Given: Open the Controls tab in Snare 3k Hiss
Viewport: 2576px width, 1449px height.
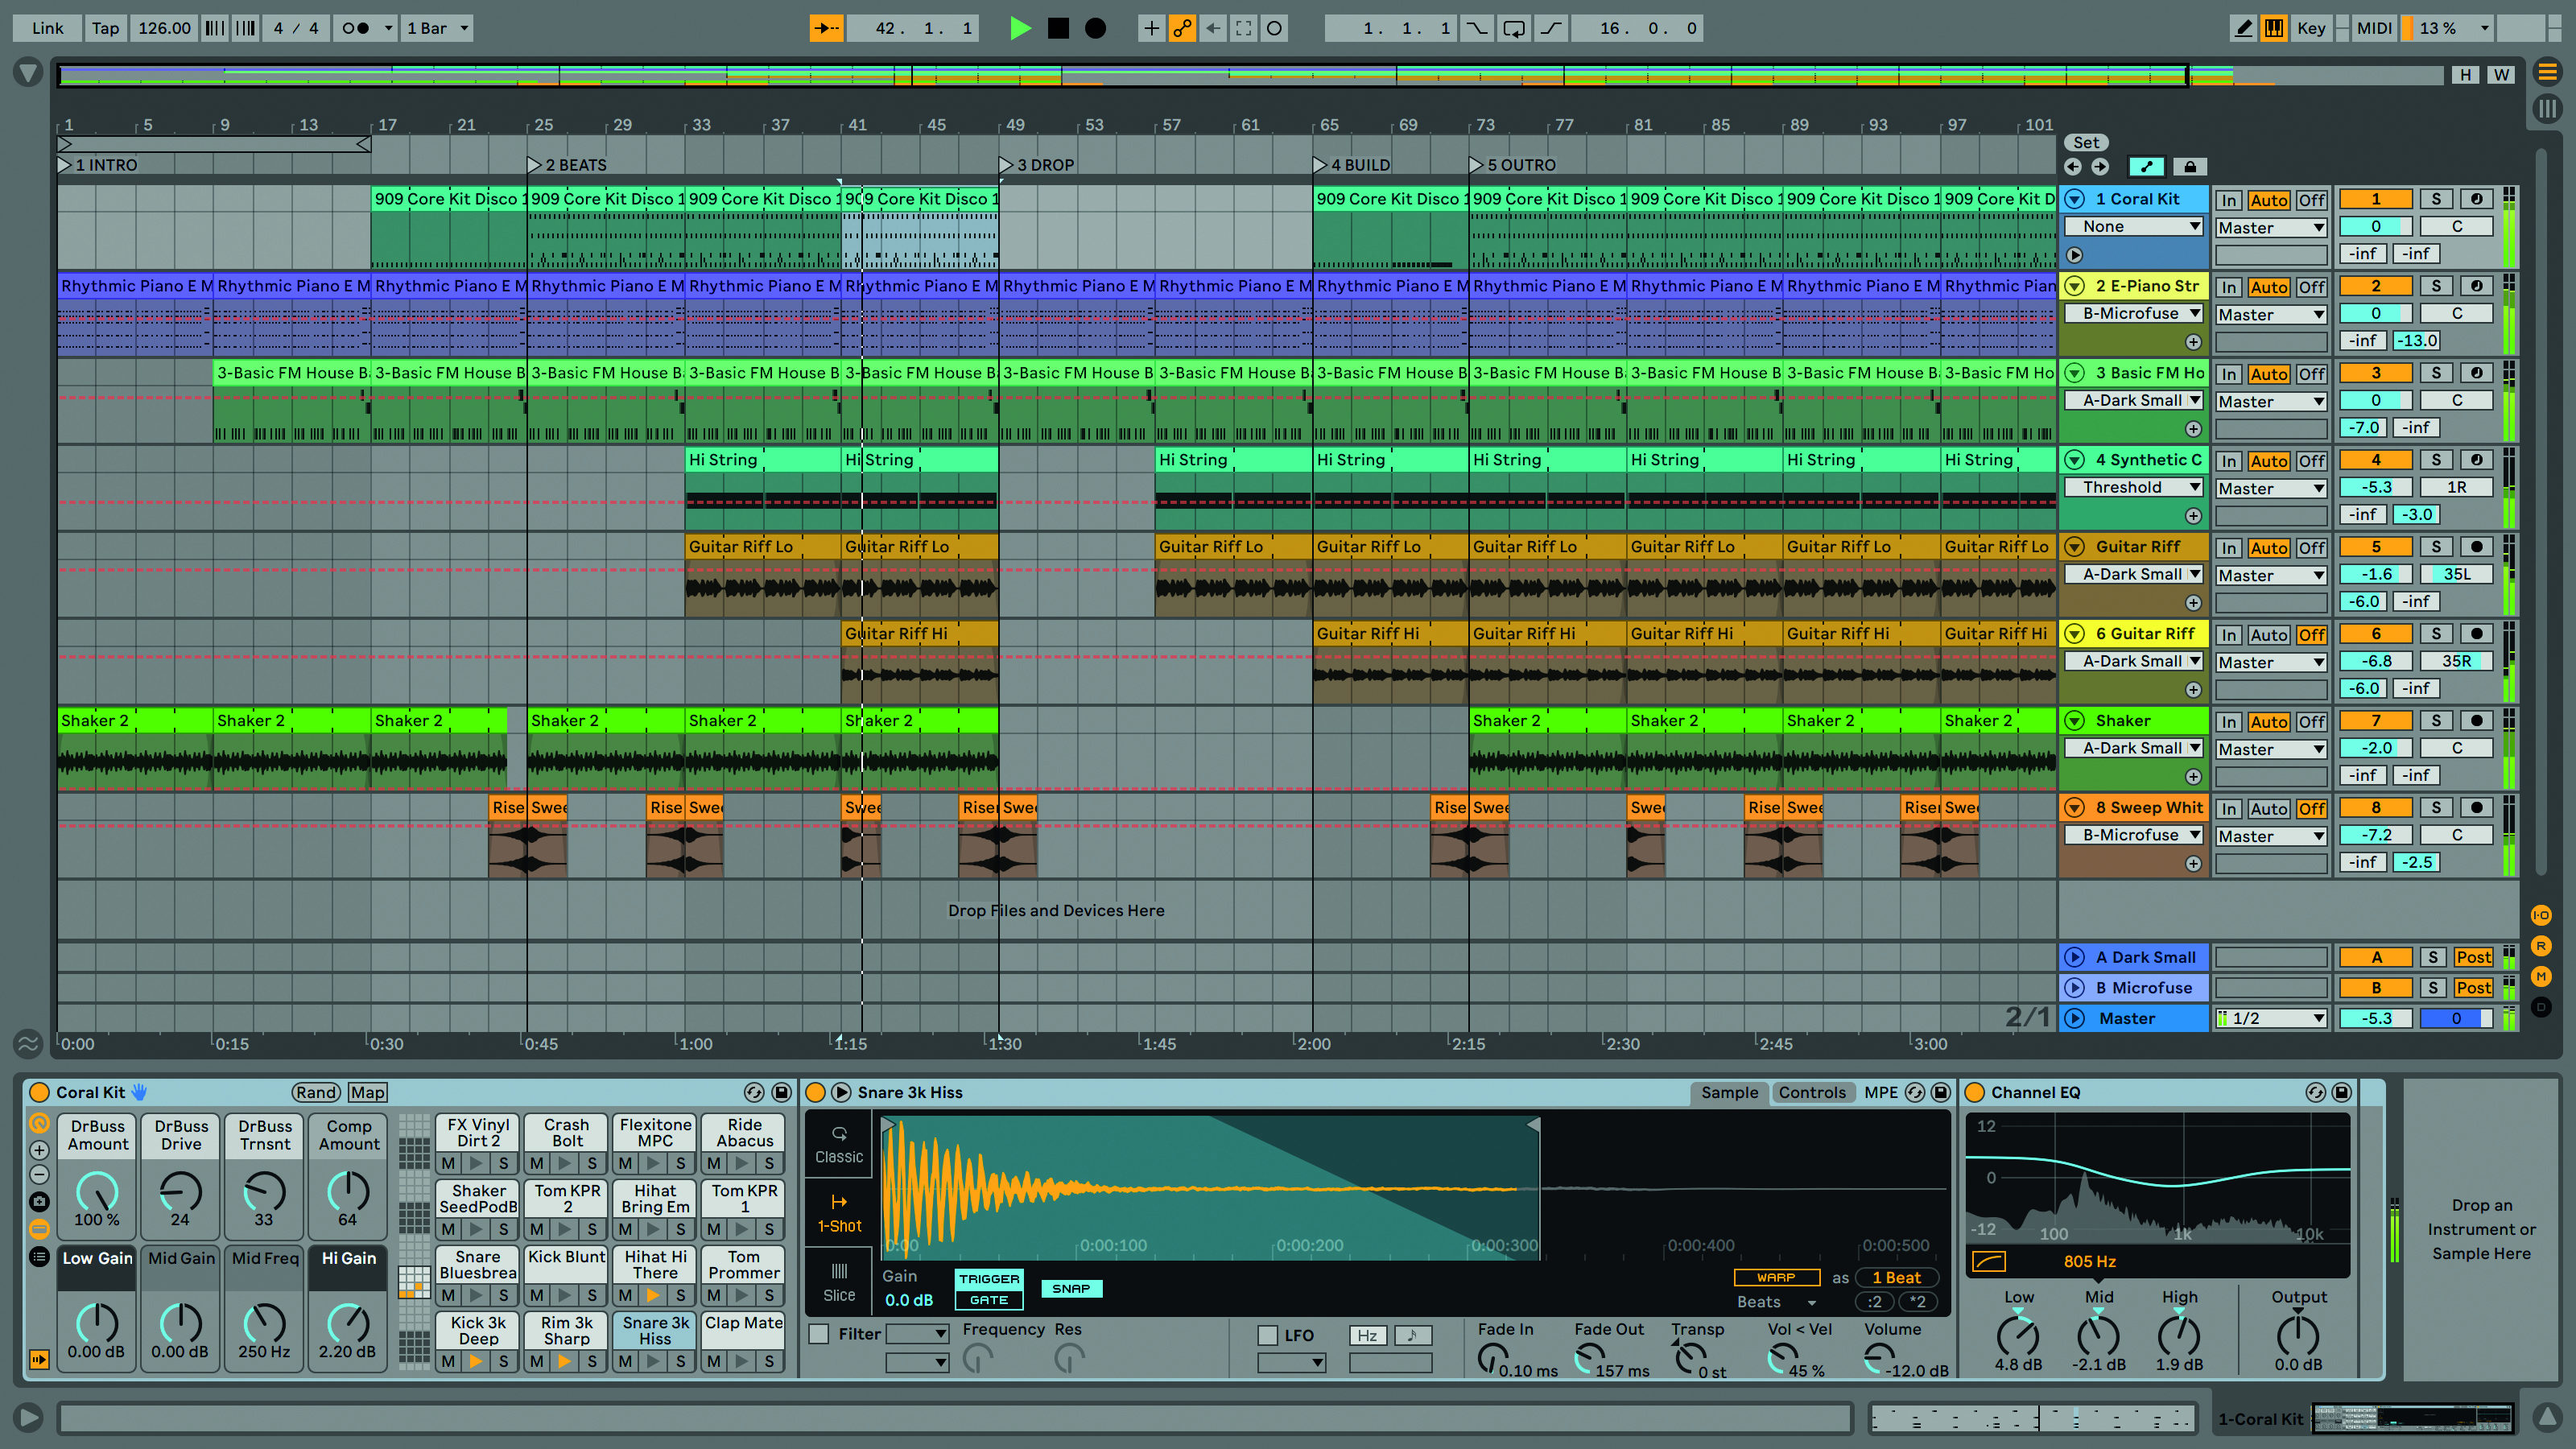Looking at the screenshot, I should (1812, 1093).
